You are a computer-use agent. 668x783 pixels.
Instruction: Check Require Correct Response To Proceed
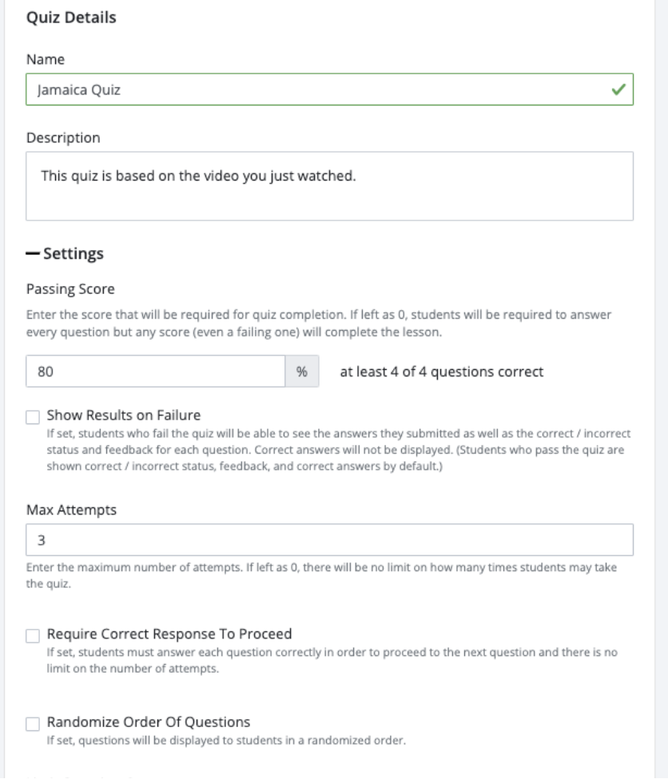[x=33, y=636]
